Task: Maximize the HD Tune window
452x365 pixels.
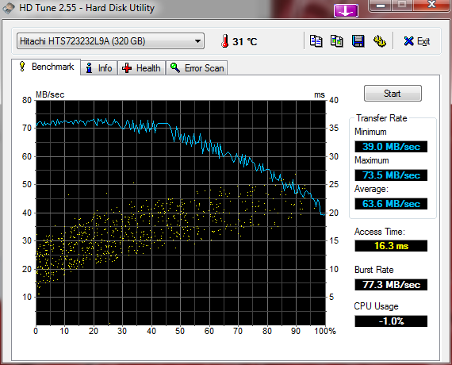Action: coord(402,5)
